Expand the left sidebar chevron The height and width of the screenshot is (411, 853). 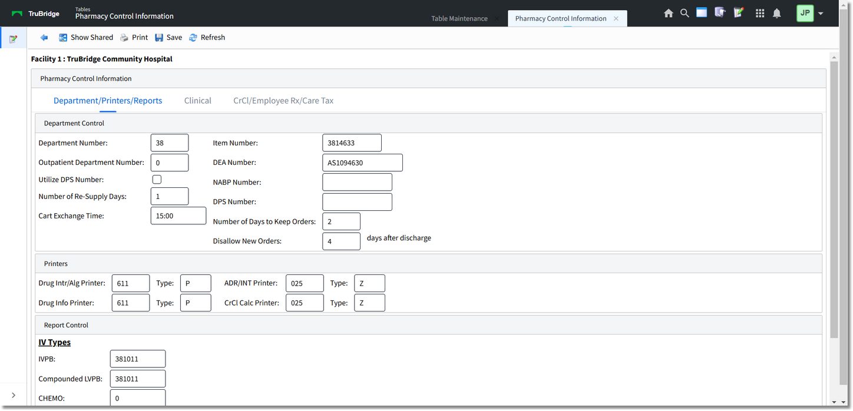click(14, 395)
